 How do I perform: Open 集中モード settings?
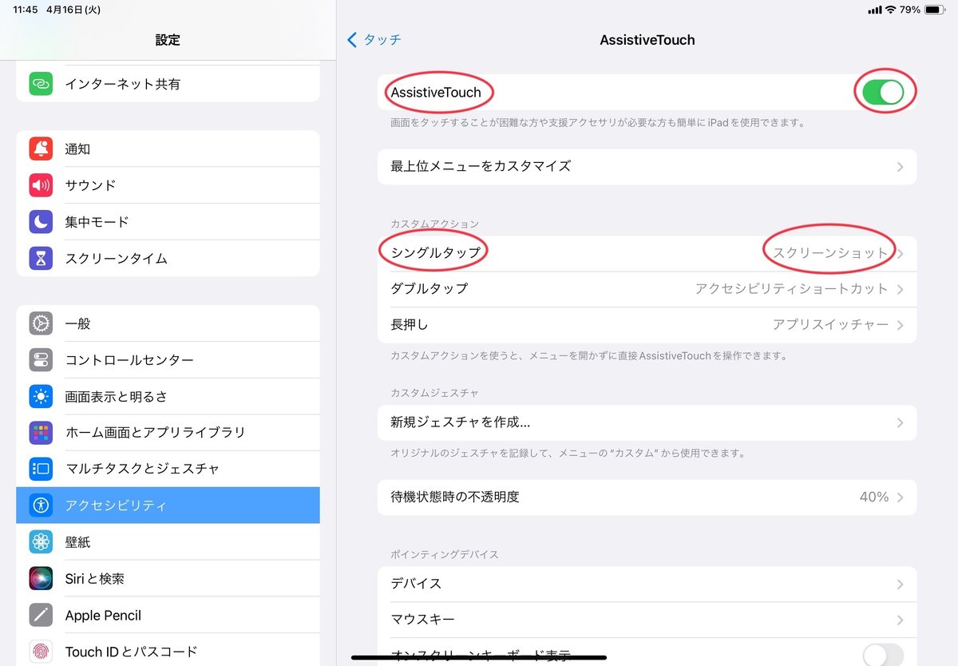168,222
